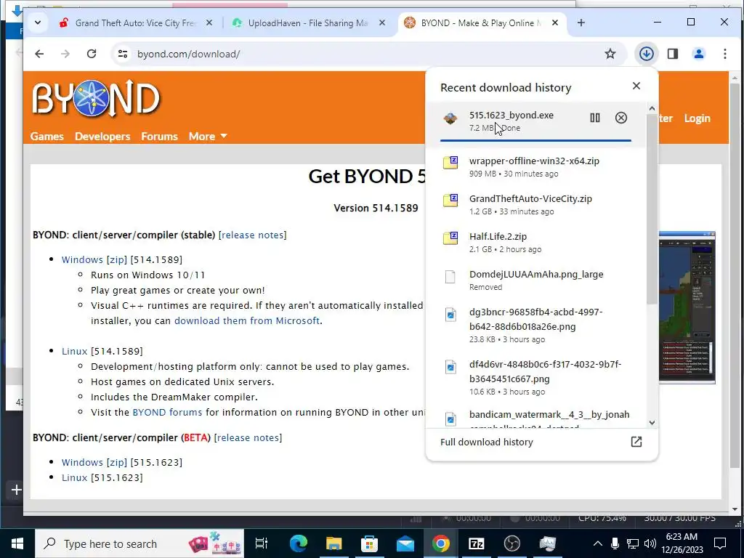Click the 515.1623_byond.exe file name
Viewport: 744px width, 558px height.
tap(511, 116)
